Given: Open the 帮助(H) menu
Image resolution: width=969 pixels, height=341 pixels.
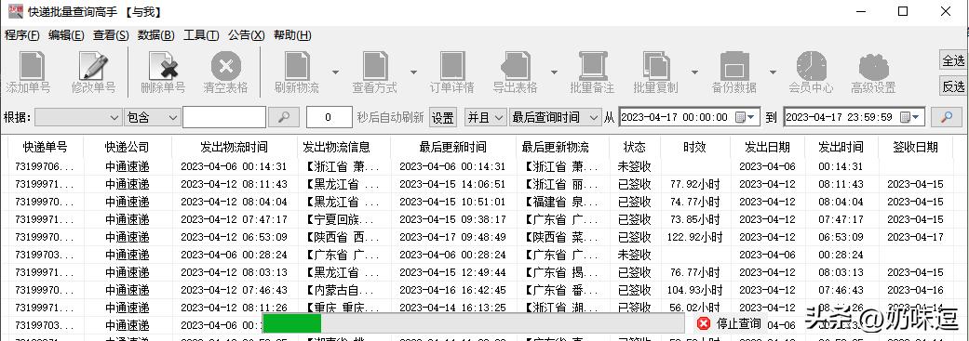Looking at the screenshot, I should pyautogui.click(x=292, y=35).
